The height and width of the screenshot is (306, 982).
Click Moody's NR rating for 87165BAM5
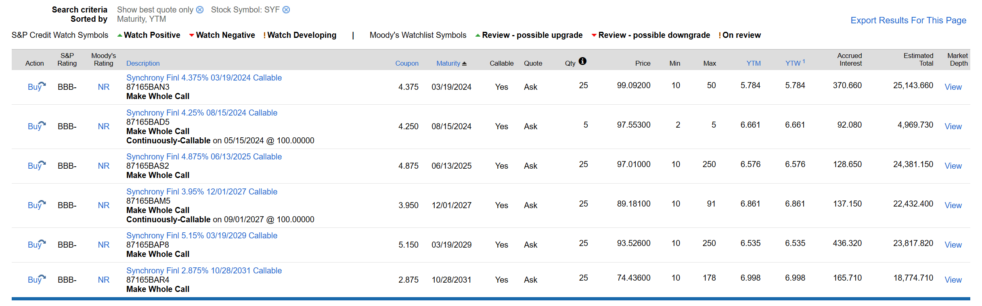coord(104,205)
